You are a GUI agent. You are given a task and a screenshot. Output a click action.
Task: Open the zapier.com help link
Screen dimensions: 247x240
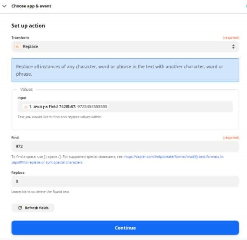coord(174,157)
